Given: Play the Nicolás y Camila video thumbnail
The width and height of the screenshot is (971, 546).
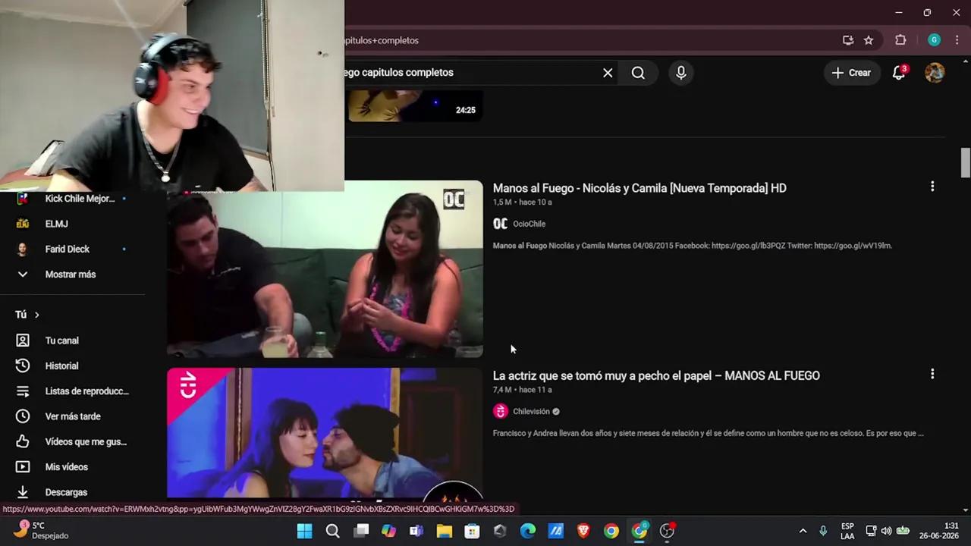Looking at the screenshot, I should point(325,269).
